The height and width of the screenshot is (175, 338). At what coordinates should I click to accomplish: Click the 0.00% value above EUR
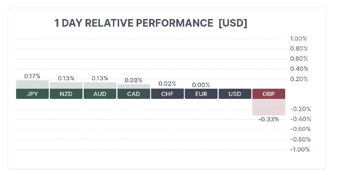click(201, 85)
